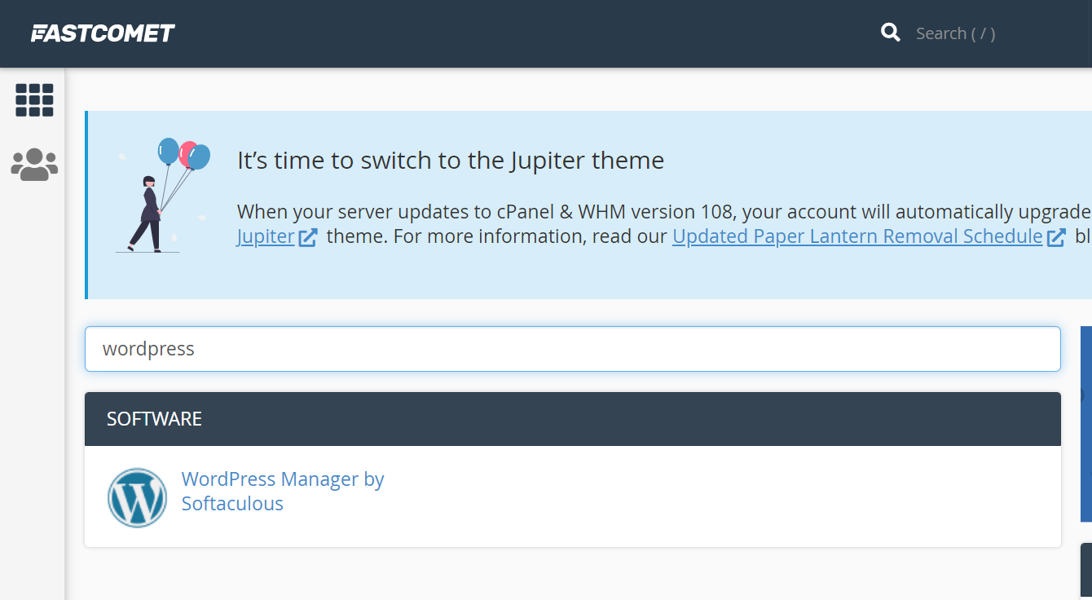Open the User Manager people icon

[x=34, y=164]
